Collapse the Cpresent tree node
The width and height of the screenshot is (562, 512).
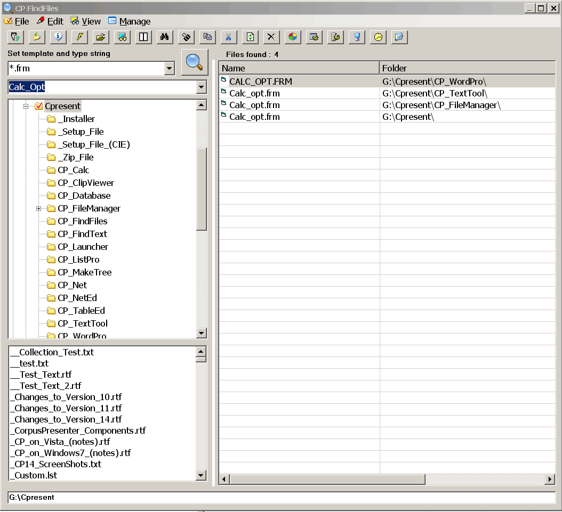[x=26, y=106]
